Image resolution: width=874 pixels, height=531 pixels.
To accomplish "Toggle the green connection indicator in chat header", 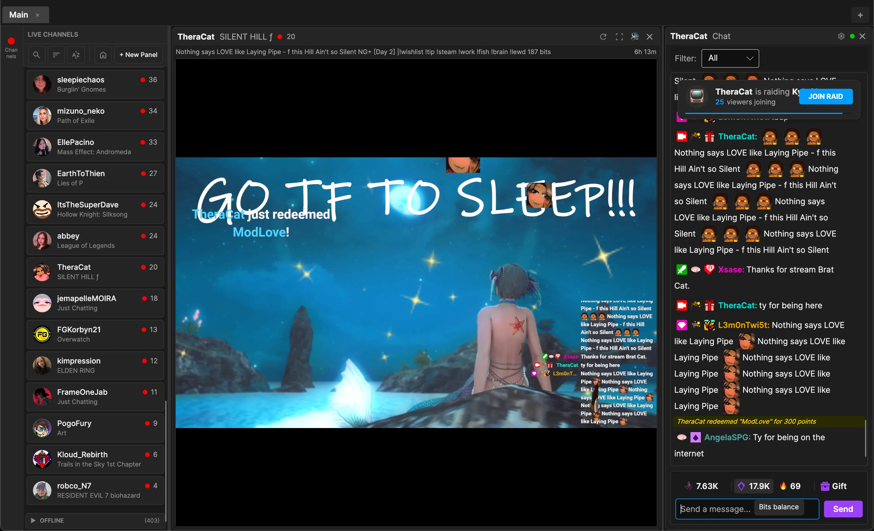I will (x=852, y=36).
